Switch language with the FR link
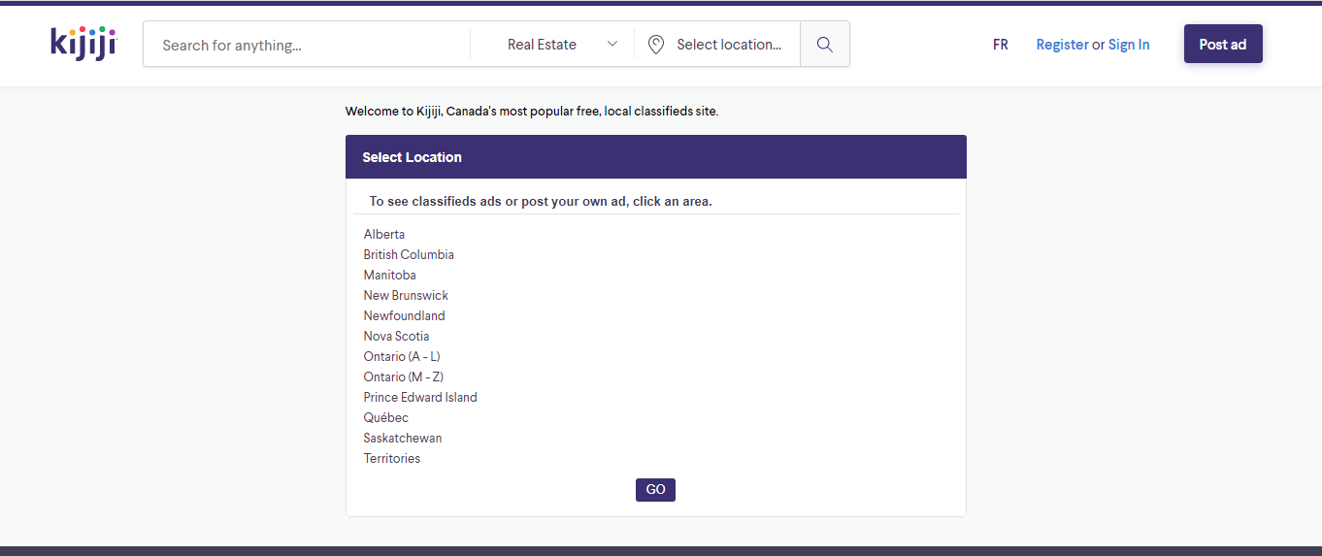This screenshot has width=1322, height=556. pos(1001,45)
